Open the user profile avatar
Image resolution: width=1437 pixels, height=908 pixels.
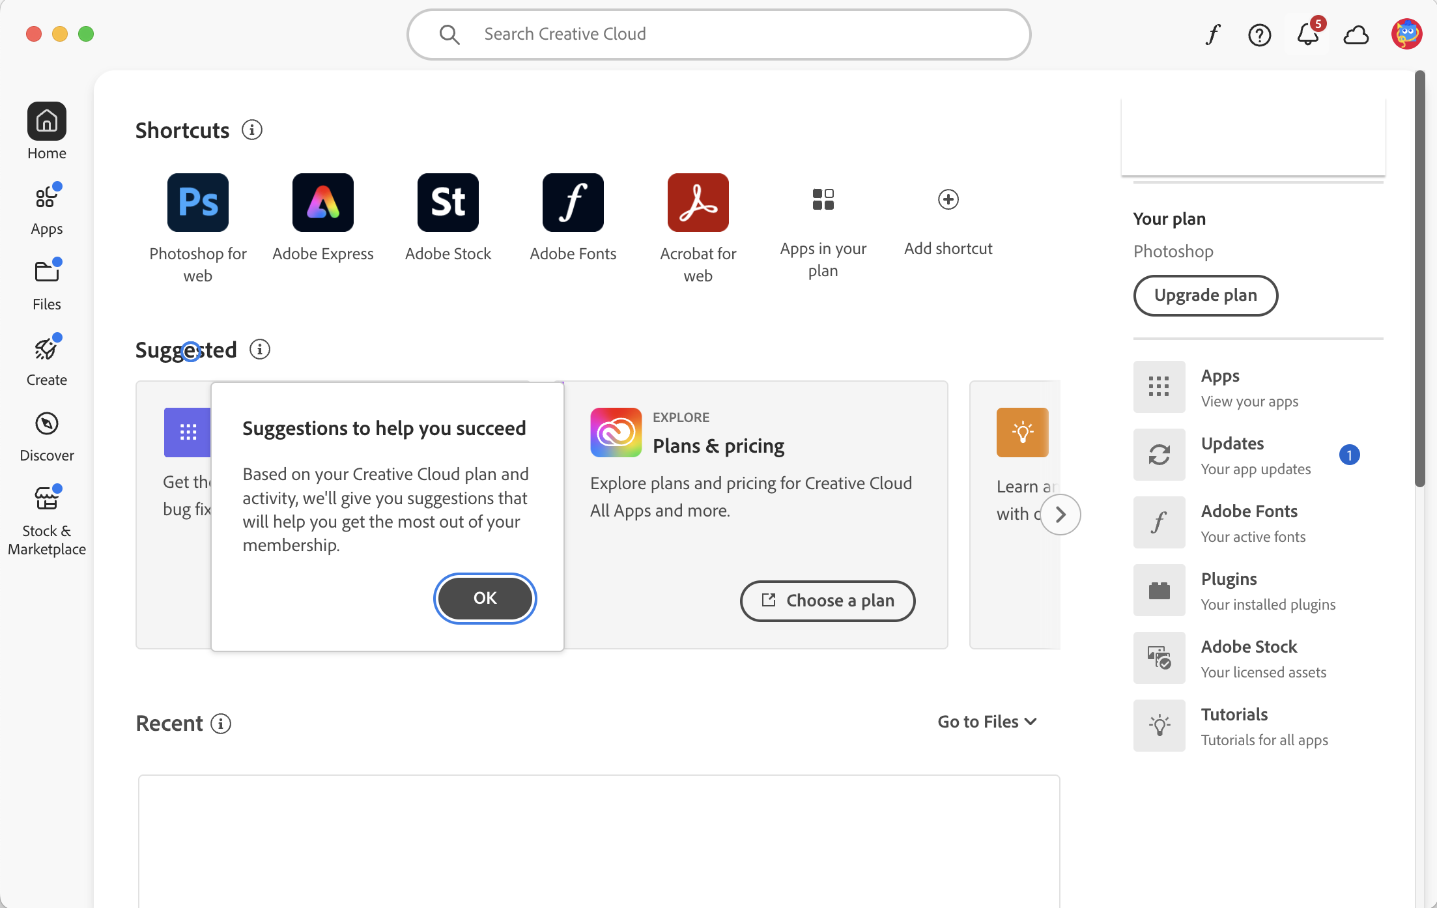1406,34
